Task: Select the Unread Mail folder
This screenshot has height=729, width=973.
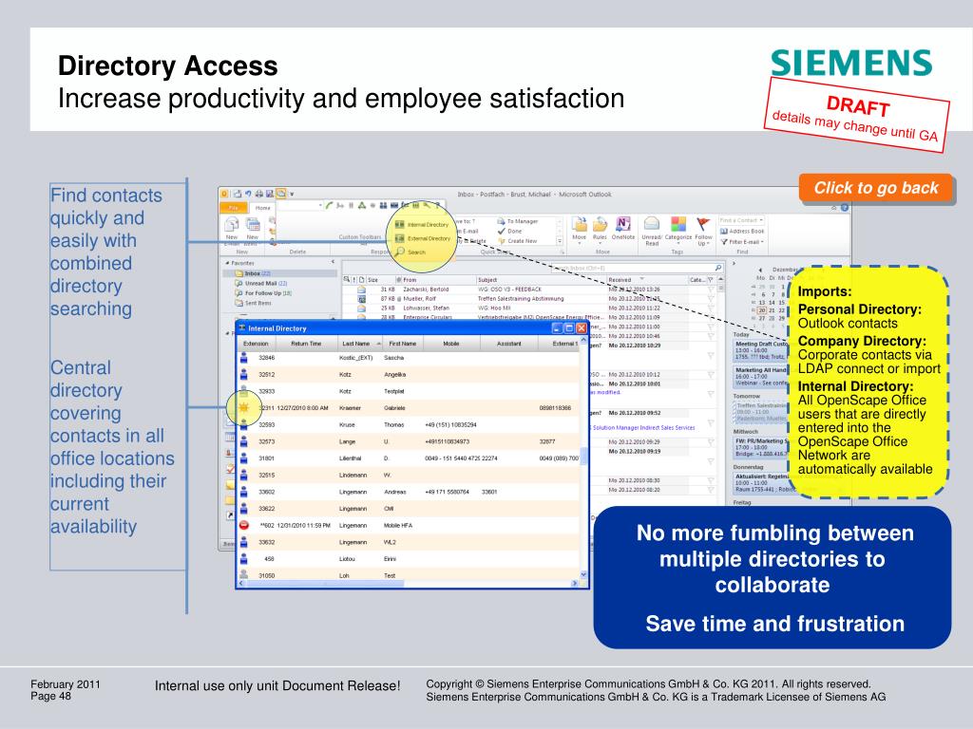Action: pos(260,283)
